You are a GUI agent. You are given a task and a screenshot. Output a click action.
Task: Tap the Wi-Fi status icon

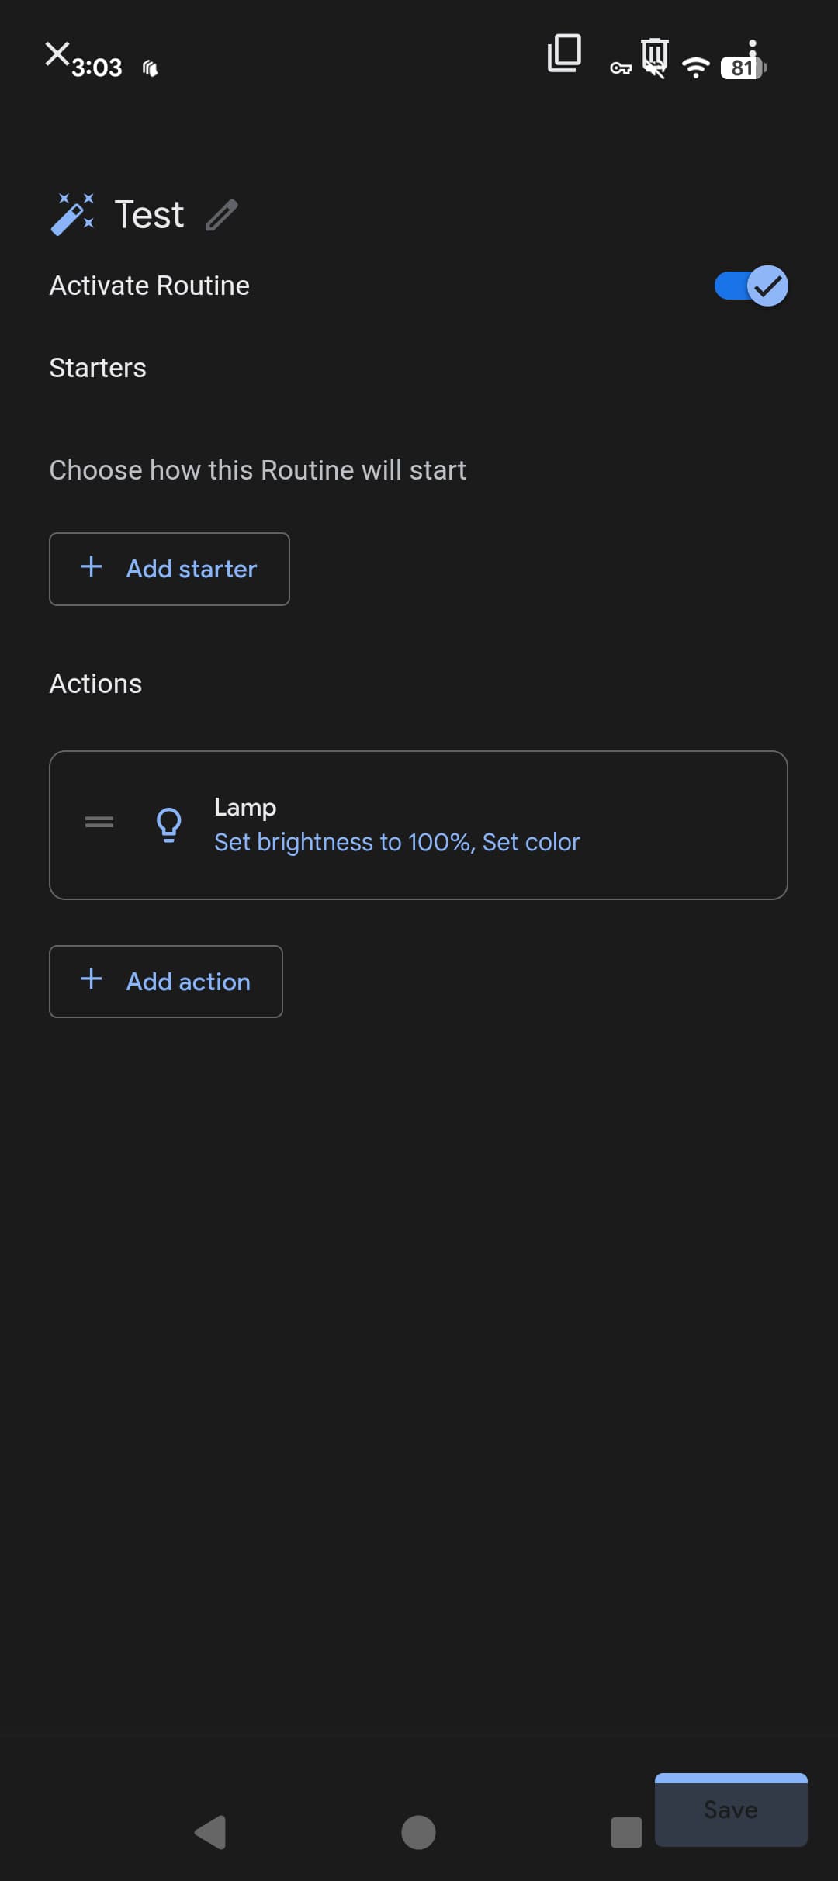(695, 68)
